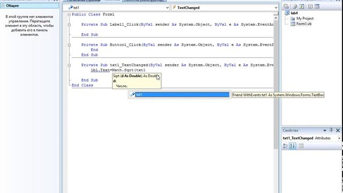
Task: Click Alphabetical sort icon in Properties panel
Action: pos(293,146)
